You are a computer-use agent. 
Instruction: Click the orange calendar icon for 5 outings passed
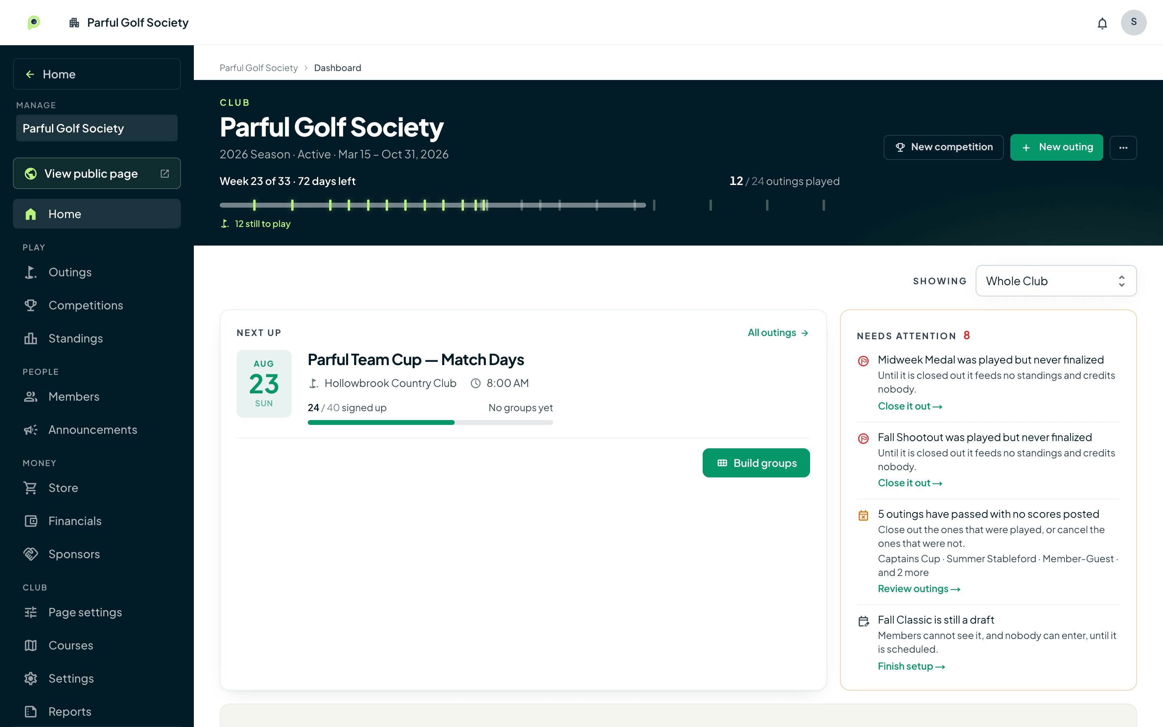coord(863,515)
